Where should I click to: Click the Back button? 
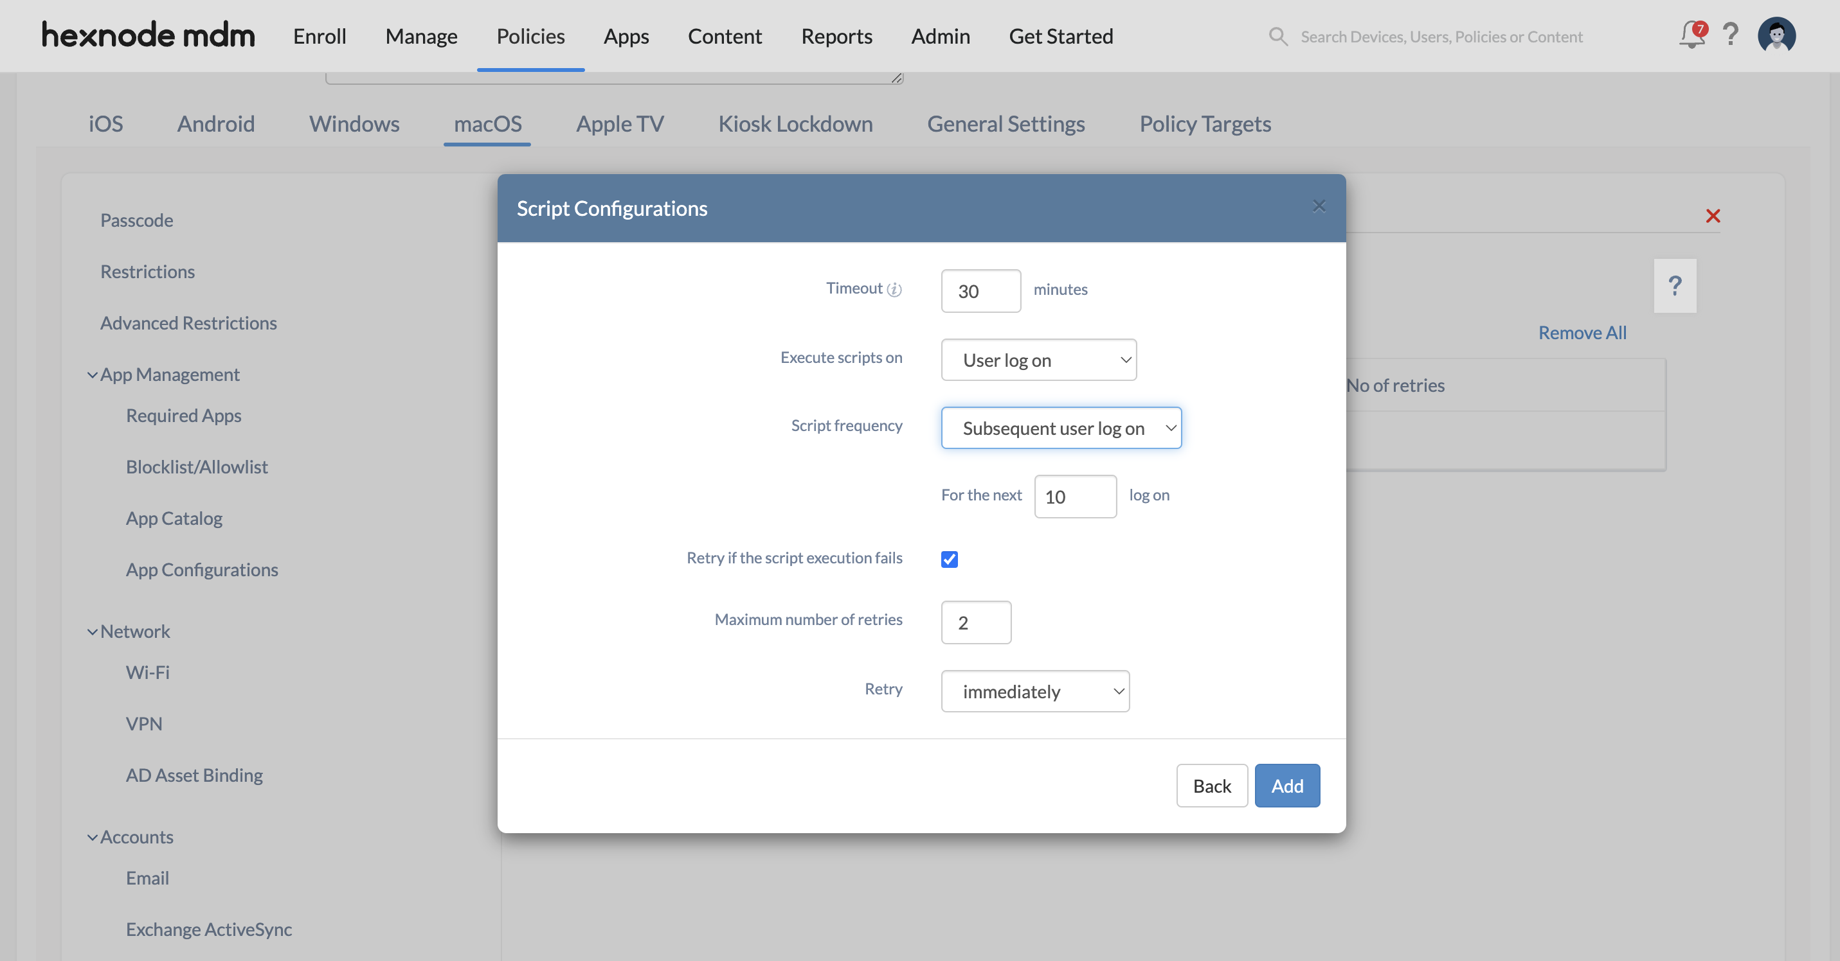[1211, 786]
